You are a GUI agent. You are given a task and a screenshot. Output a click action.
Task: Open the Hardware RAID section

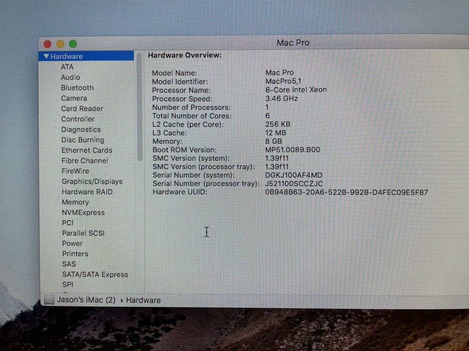click(x=87, y=192)
